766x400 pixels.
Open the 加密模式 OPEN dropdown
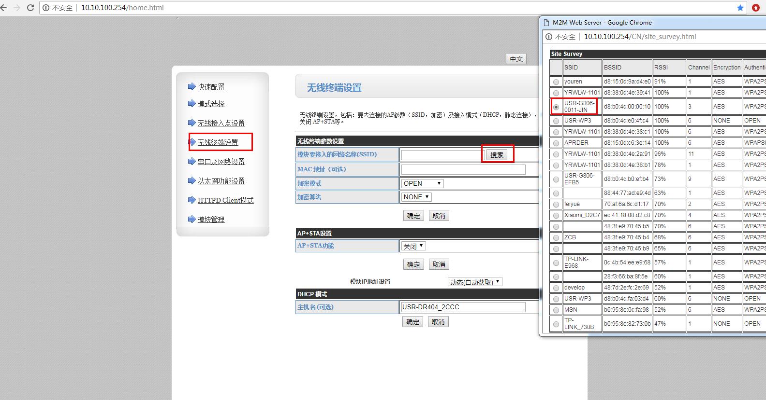coord(422,183)
